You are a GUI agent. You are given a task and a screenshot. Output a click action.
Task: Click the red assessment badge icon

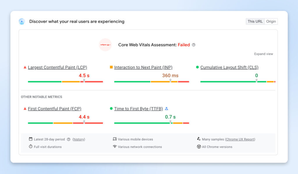pyautogui.click(x=105, y=45)
